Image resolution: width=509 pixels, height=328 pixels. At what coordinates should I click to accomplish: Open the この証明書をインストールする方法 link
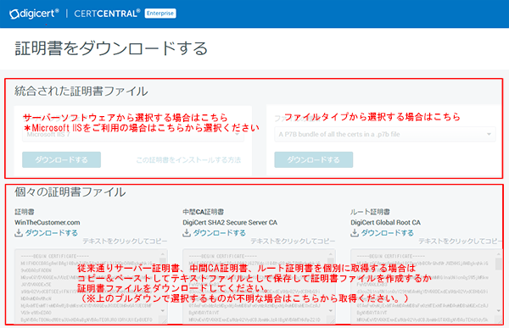click(188, 160)
